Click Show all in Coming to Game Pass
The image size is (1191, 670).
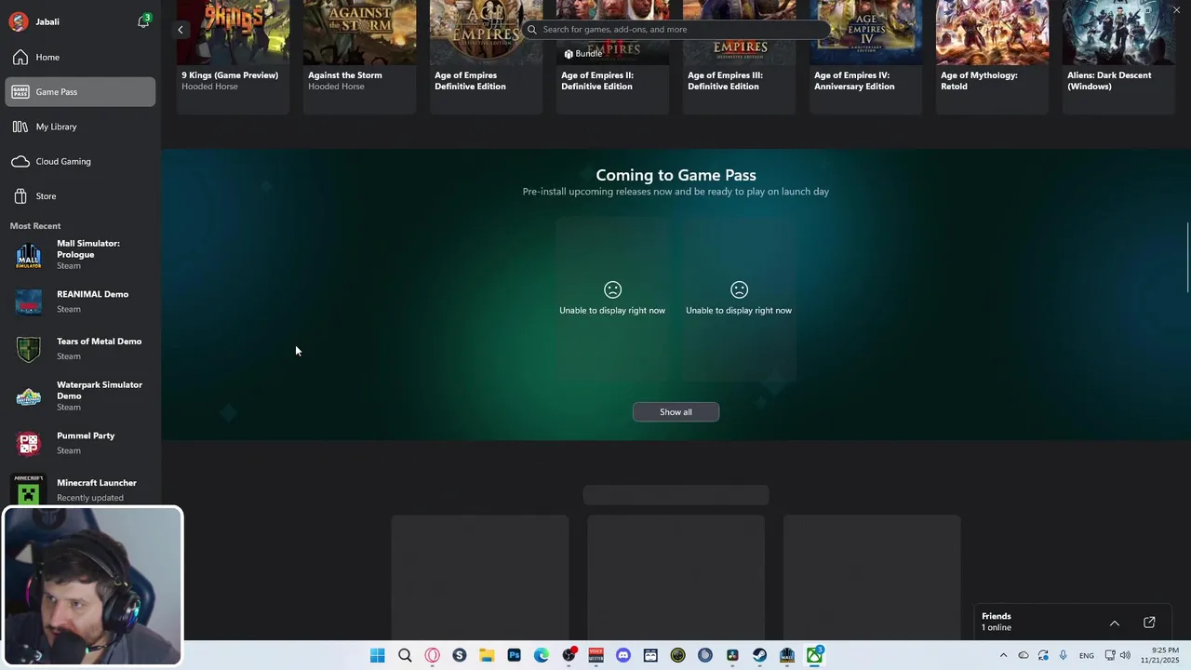coord(676,412)
